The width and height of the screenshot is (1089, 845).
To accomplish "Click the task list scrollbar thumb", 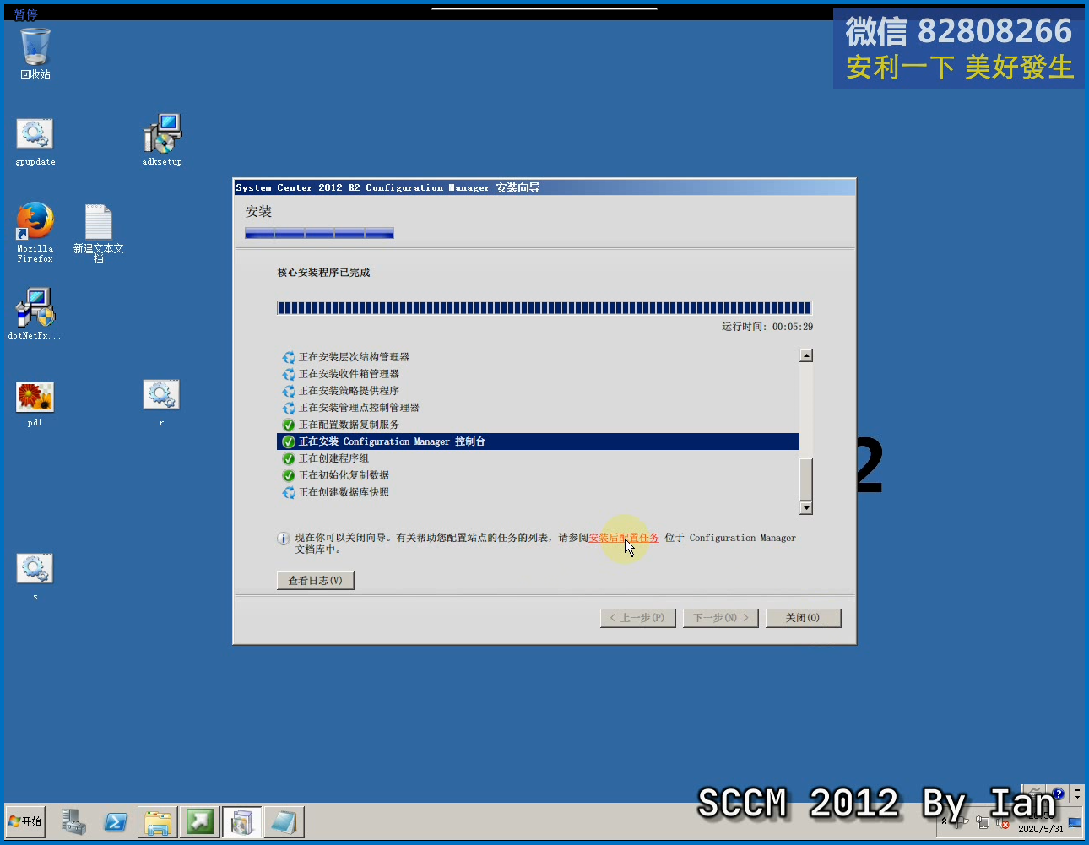I will click(806, 479).
